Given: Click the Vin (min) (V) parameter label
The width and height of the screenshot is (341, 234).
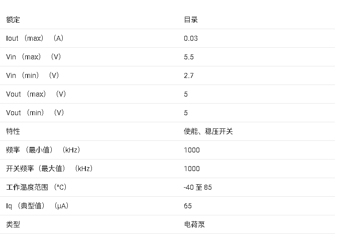Looking at the screenshot, I should [33, 75].
